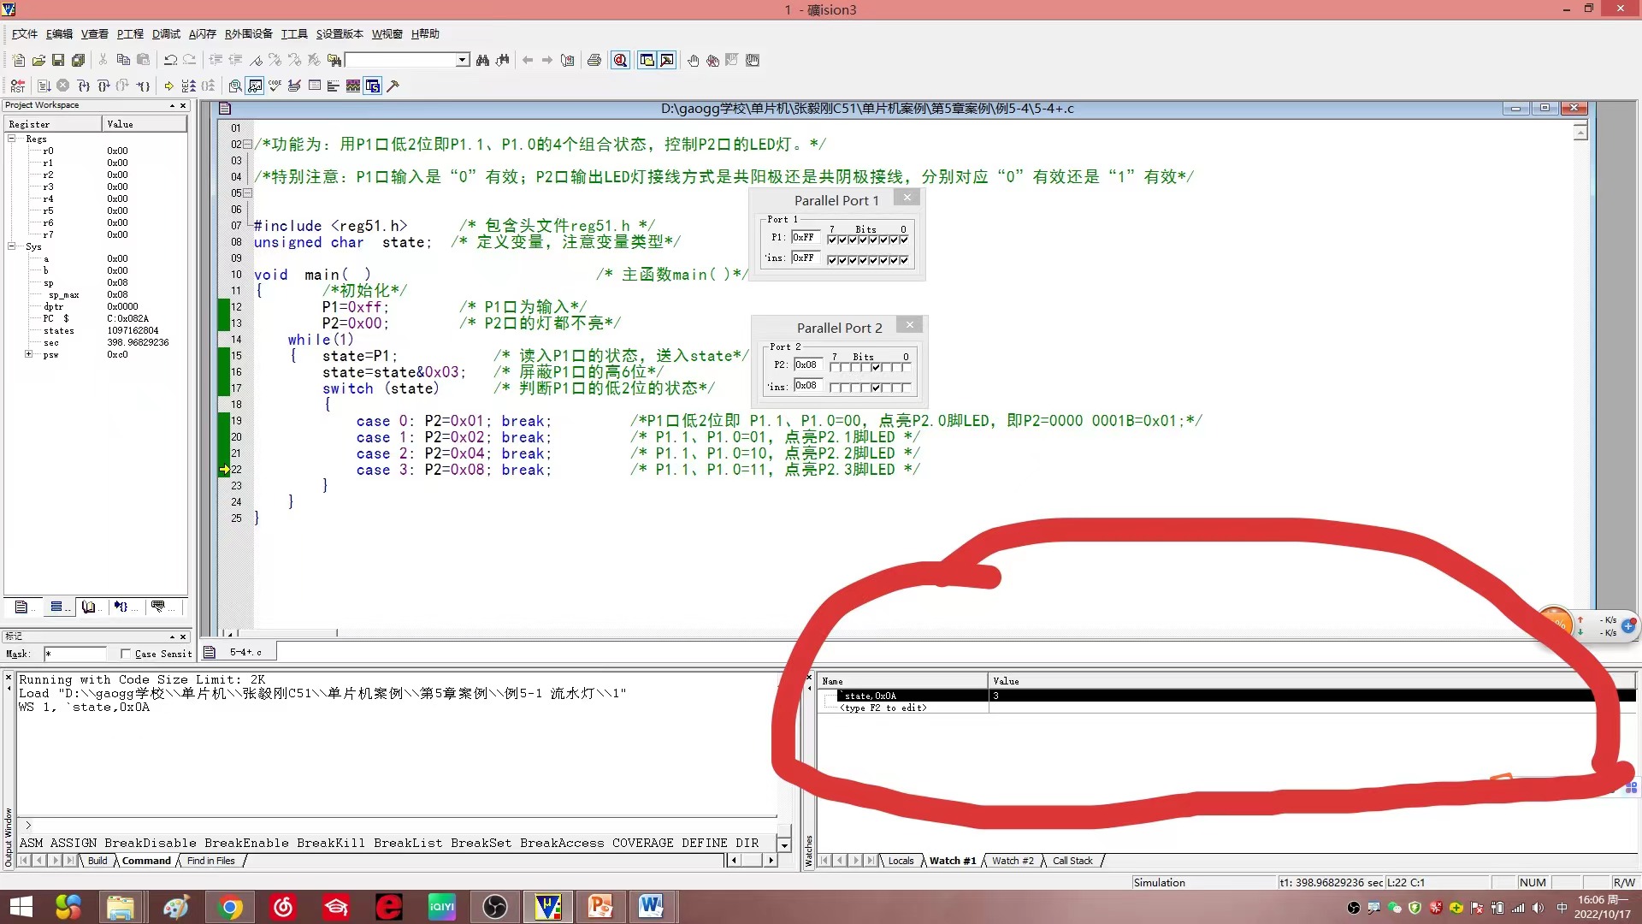
Task: Toggle the Case Sensitive checkbox
Action: coord(126,654)
